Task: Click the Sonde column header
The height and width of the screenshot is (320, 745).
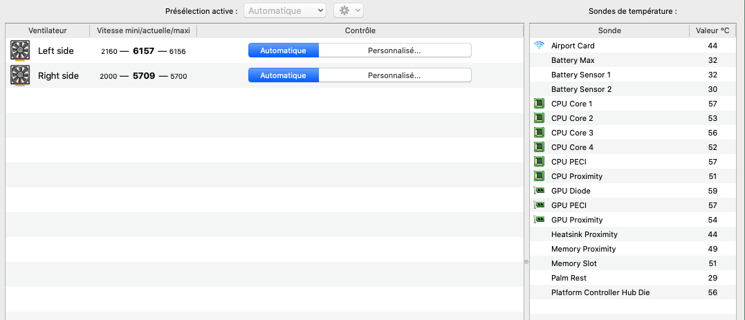Action: pos(609,30)
